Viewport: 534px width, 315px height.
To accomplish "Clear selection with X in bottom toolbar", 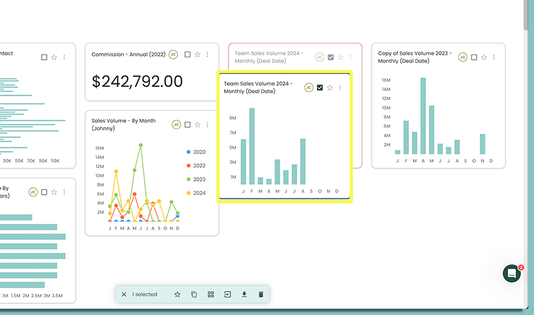I will 124,294.
